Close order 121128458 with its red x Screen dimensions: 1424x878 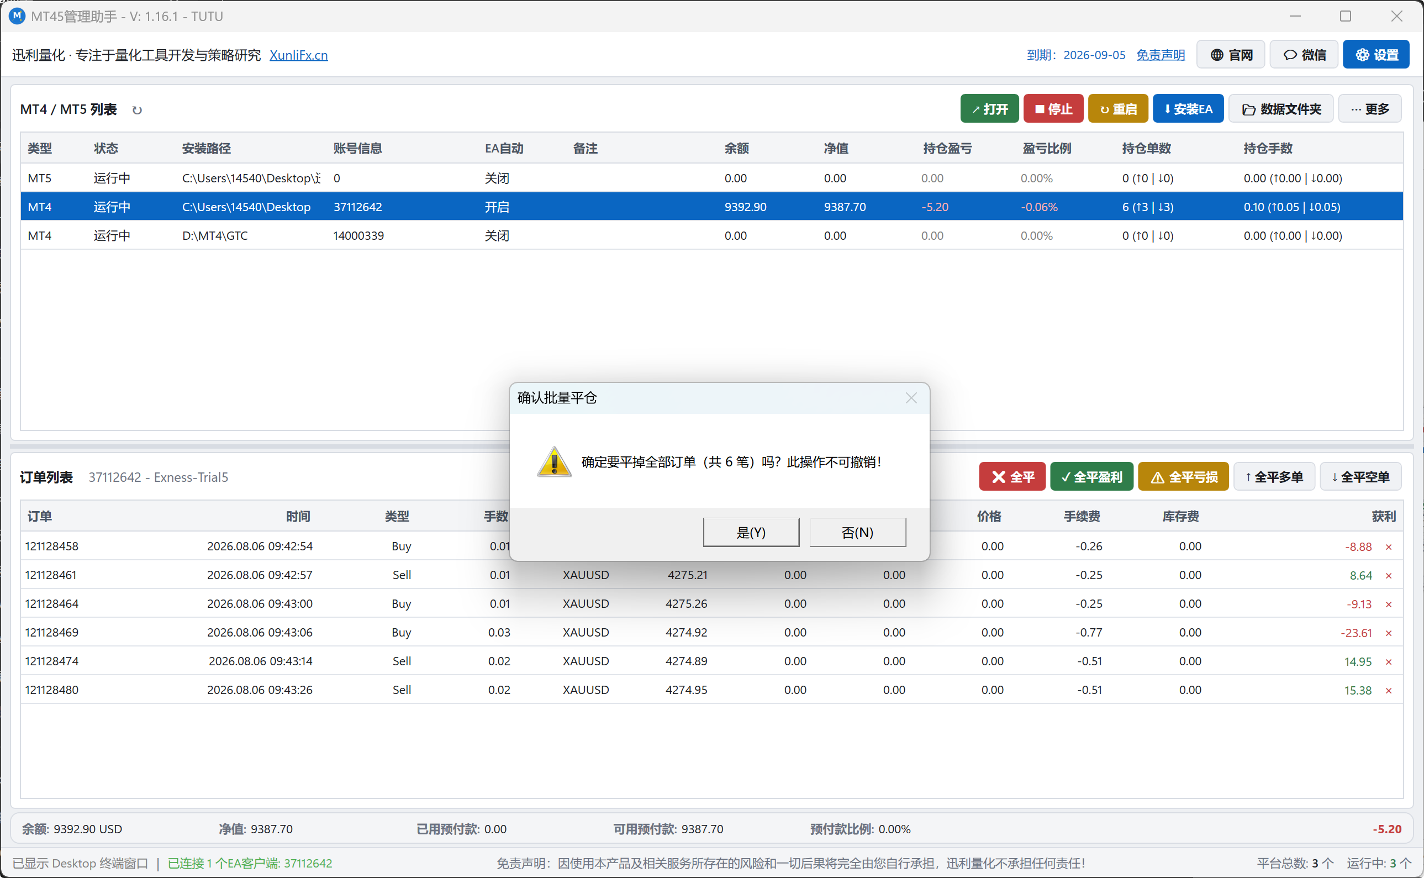coord(1389,547)
